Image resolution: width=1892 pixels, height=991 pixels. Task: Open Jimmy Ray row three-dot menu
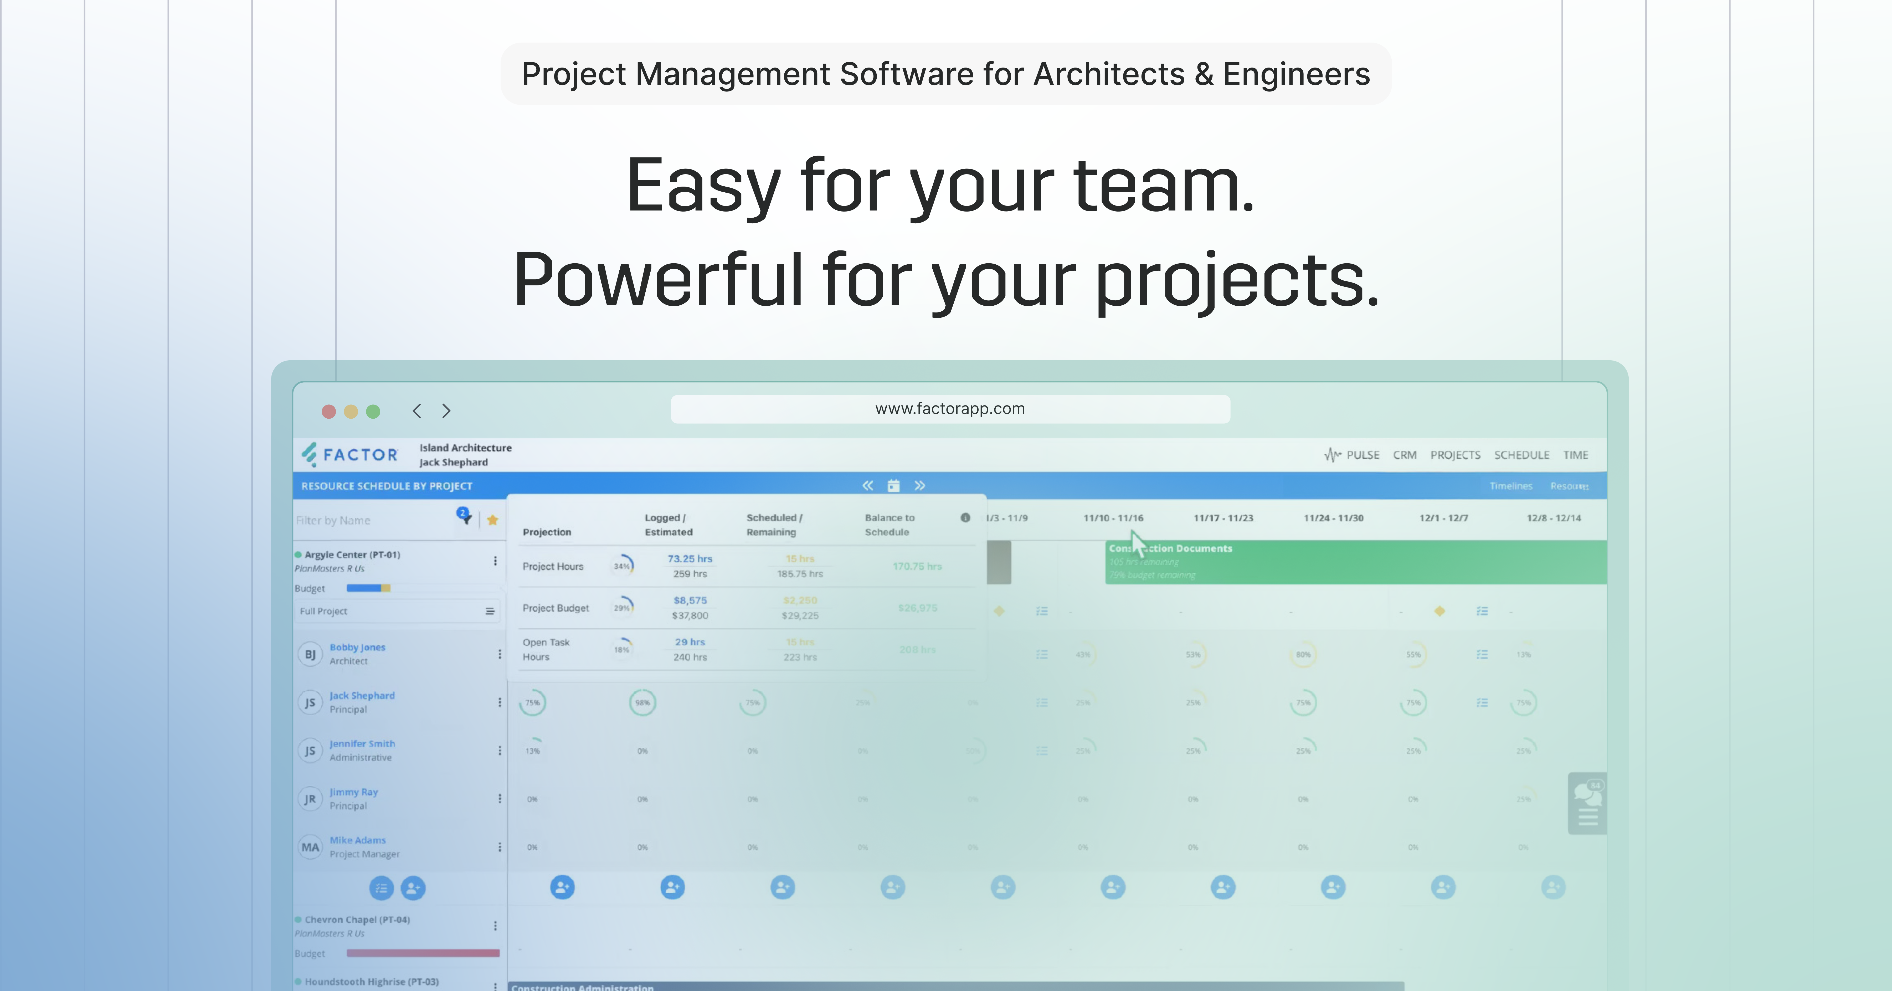pyautogui.click(x=500, y=799)
